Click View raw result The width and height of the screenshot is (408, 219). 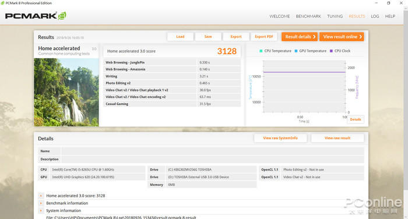tap(337, 138)
